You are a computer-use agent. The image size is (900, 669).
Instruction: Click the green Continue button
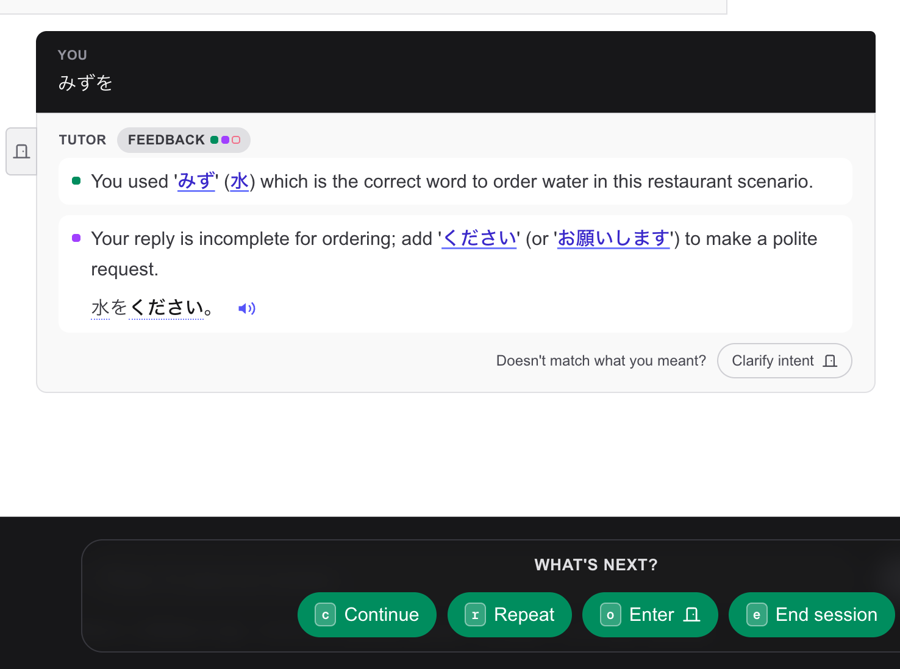[367, 615]
